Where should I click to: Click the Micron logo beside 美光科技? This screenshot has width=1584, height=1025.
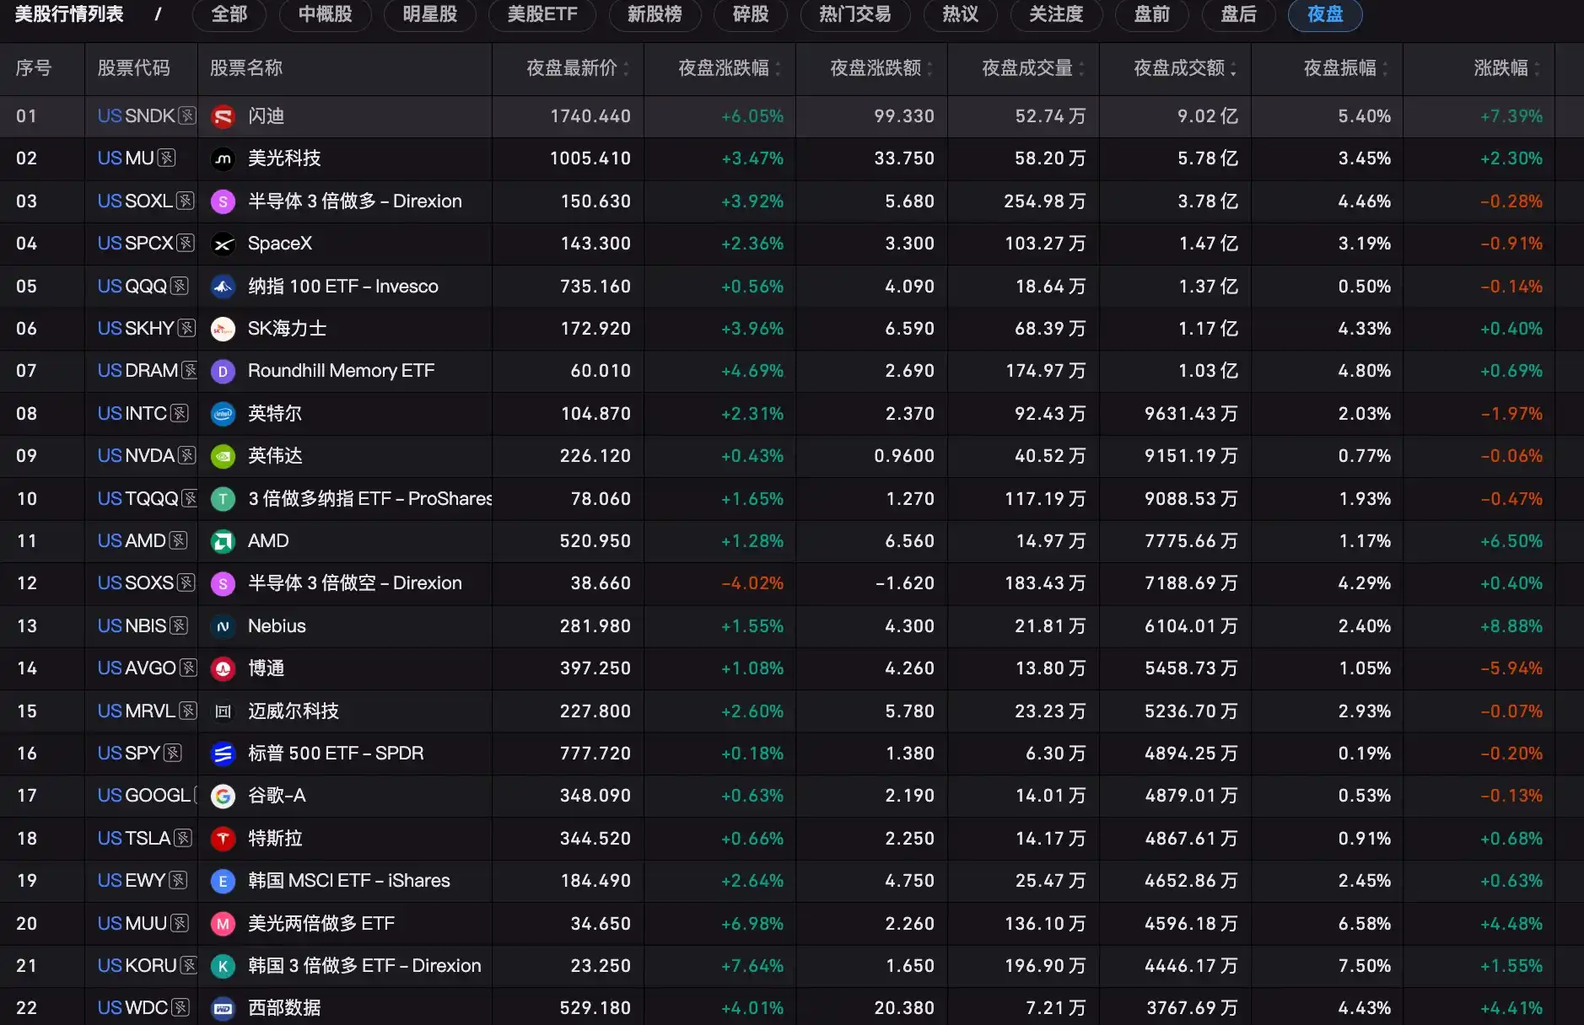point(223,158)
